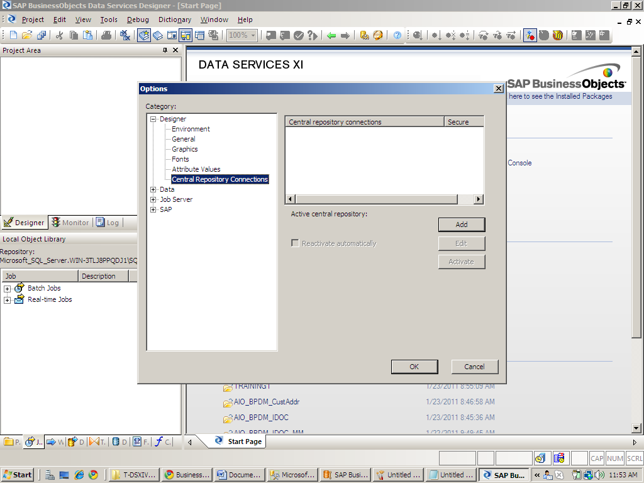Open the Tools menu
The image size is (644, 483).
109,19
